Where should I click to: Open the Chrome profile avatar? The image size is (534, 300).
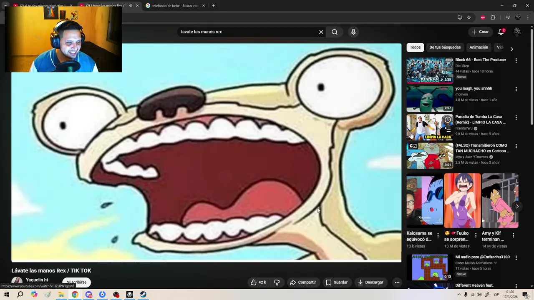(518, 17)
